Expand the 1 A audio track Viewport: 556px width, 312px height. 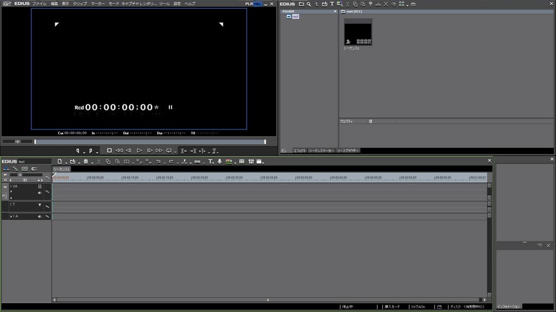(11, 217)
